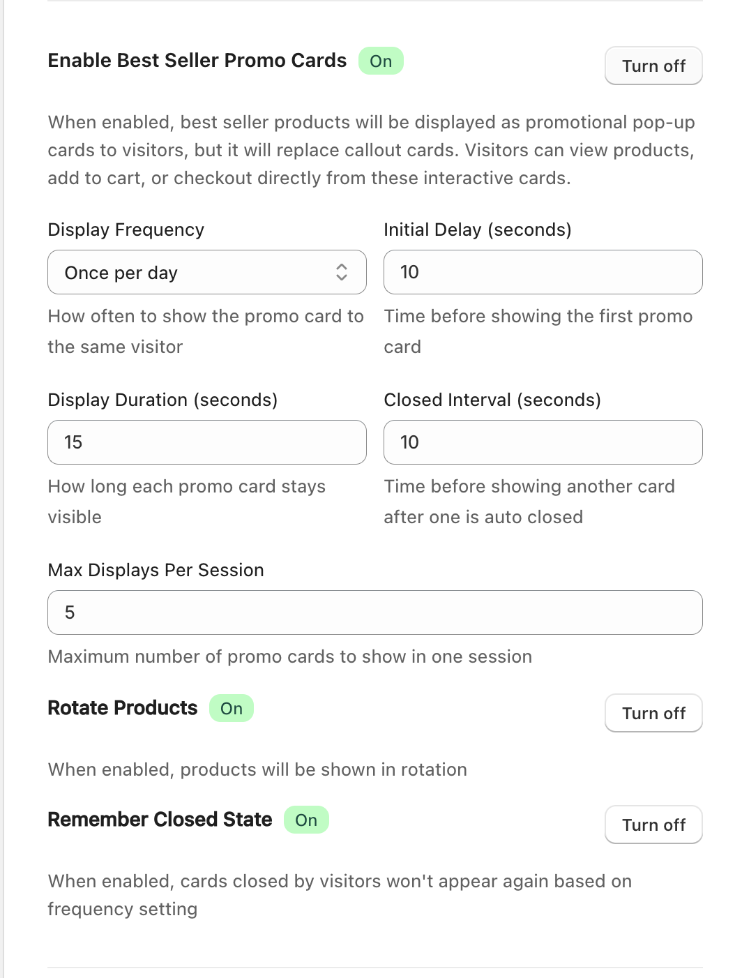This screenshot has height=978, width=742.
Task: Click the Max Displays Per Session field
Action: (374, 612)
